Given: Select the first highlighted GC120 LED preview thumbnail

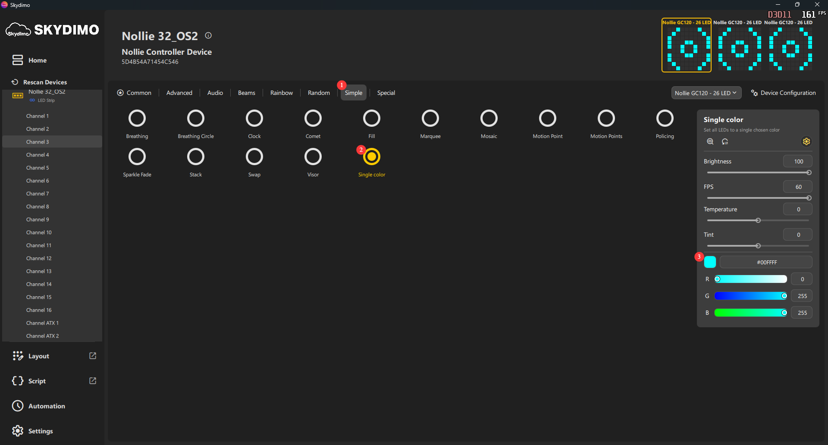Looking at the screenshot, I should coord(687,45).
